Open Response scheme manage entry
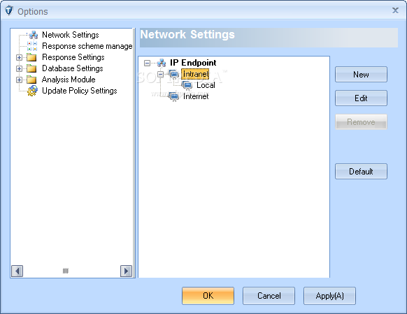The height and width of the screenshot is (314, 407). click(x=87, y=46)
